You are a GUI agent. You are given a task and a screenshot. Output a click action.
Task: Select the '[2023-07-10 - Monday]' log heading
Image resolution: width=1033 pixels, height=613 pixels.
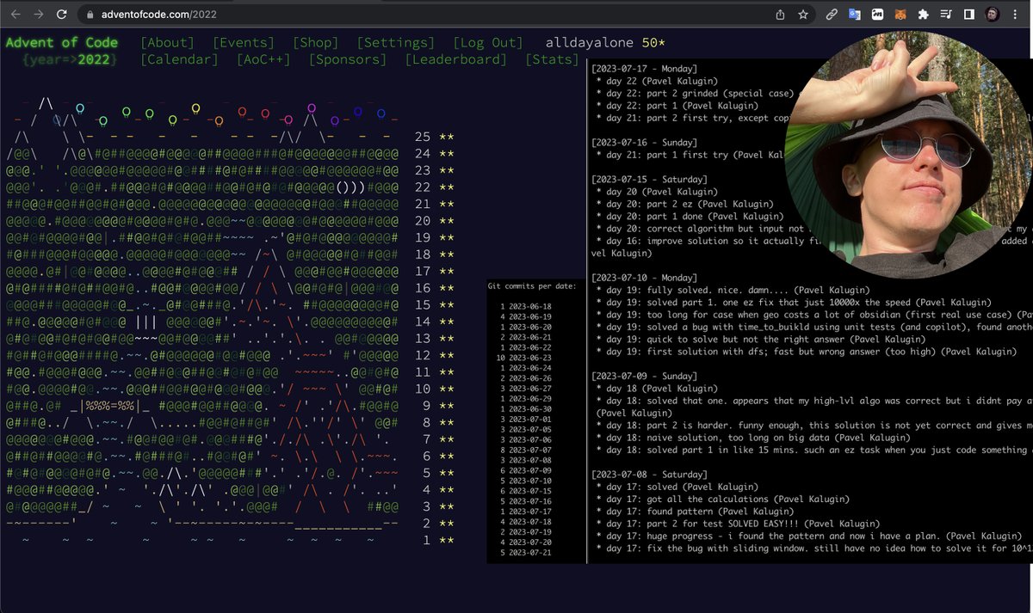click(x=645, y=278)
